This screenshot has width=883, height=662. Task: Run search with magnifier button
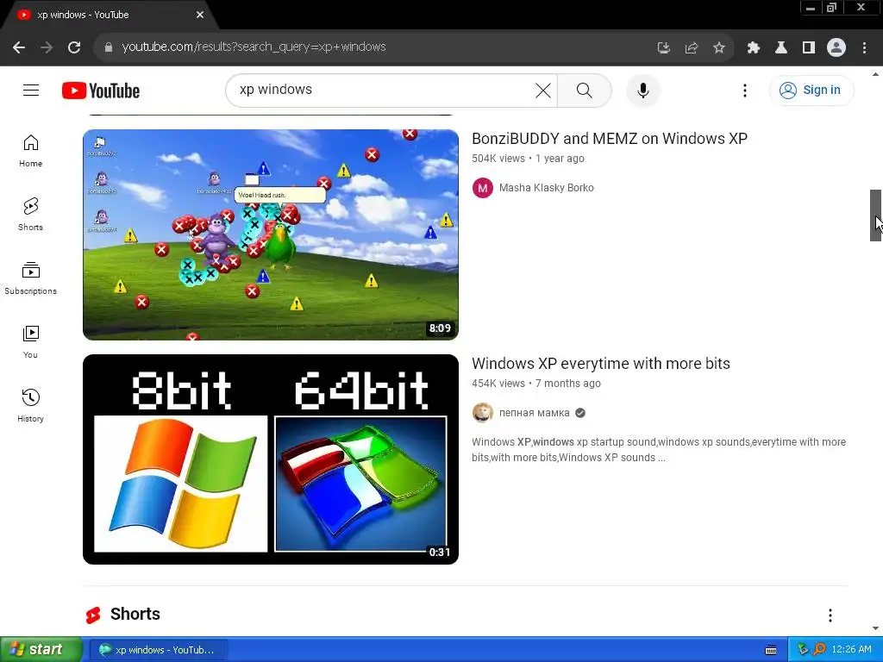click(x=584, y=90)
